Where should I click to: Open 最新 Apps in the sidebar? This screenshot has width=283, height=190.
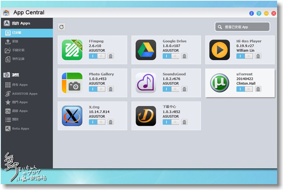[x=27, y=111]
